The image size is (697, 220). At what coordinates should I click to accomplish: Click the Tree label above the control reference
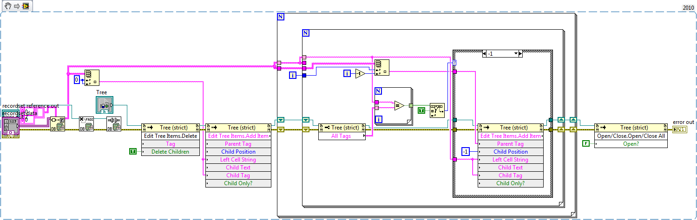tap(102, 92)
